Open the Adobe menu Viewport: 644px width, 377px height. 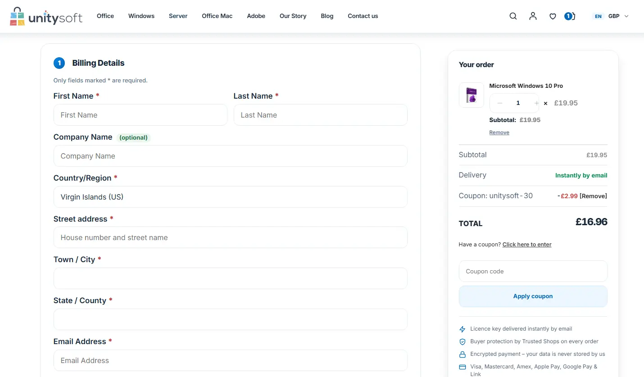pyautogui.click(x=256, y=16)
